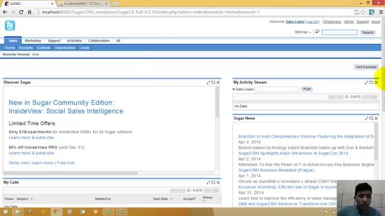The image size is (385, 216).
Task: Bookmark this page with the star
Action: 363,12
